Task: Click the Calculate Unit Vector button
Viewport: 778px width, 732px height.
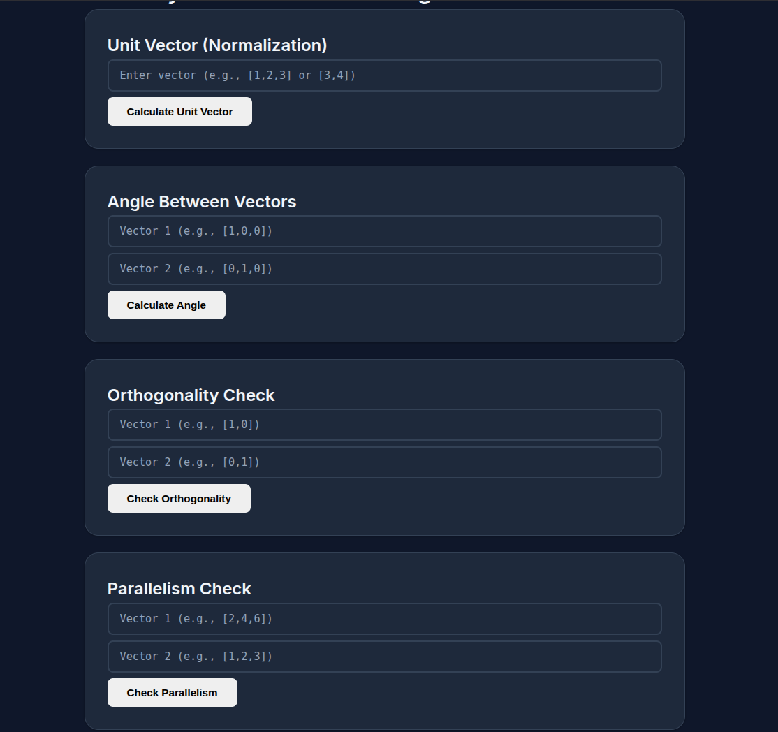Action: pyautogui.click(x=179, y=112)
